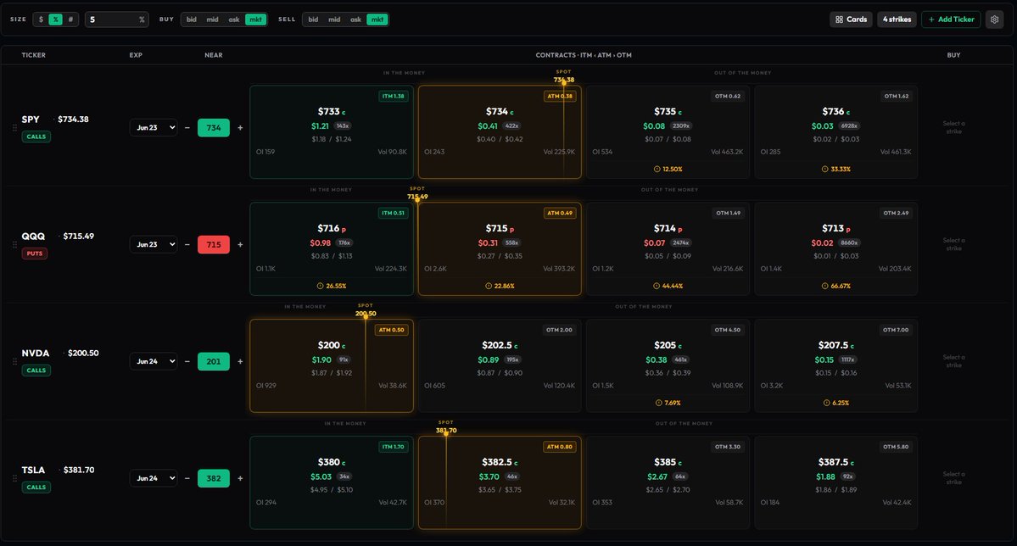This screenshot has height=546, width=1017.
Task: Click the 12.50% clock indicator on SPY $735
Action: click(668, 170)
